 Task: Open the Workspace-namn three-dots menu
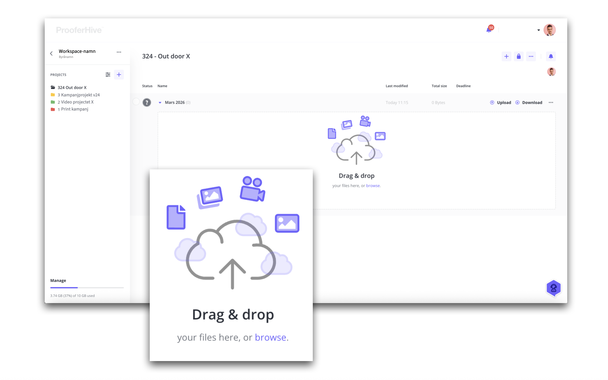(x=119, y=52)
